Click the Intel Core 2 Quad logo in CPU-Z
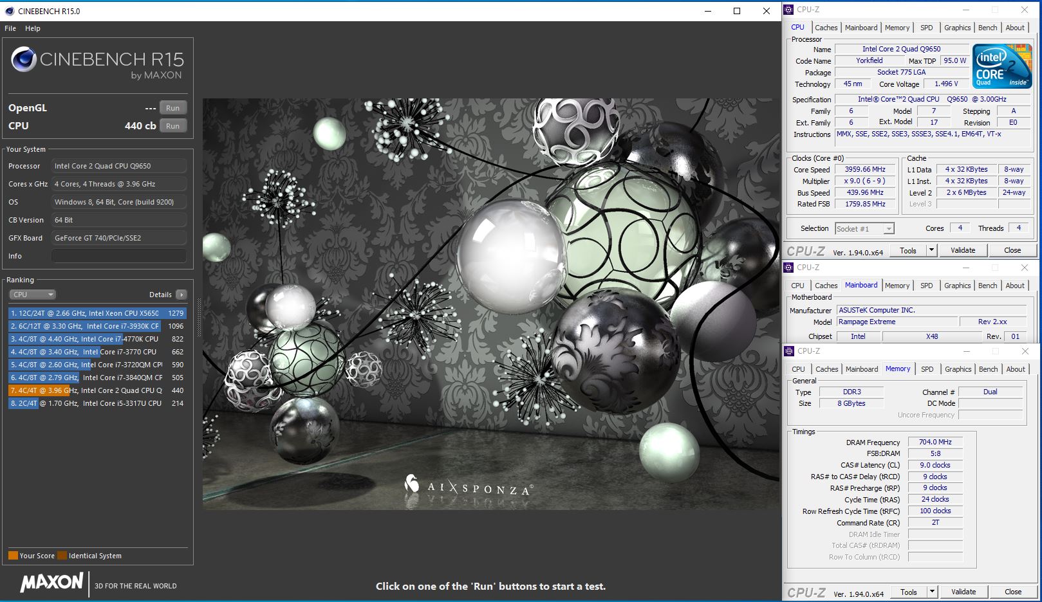The height and width of the screenshot is (602, 1042). (x=1001, y=66)
